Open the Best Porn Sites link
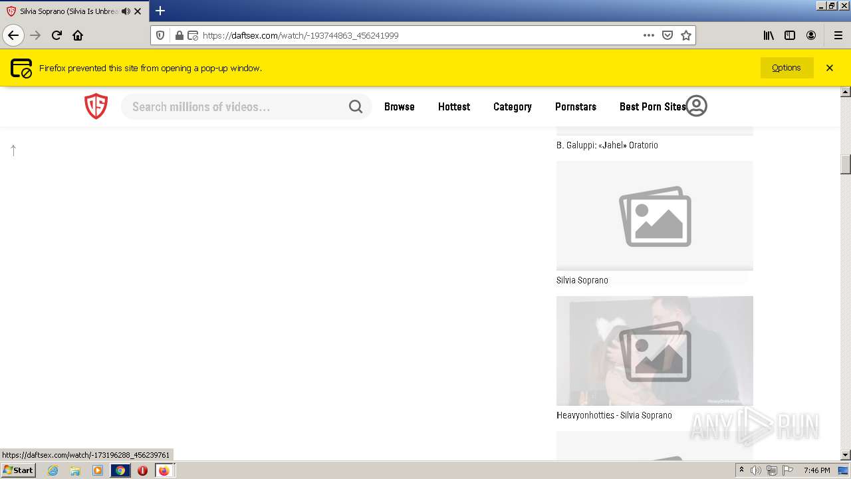This screenshot has width=851, height=479. [652, 106]
